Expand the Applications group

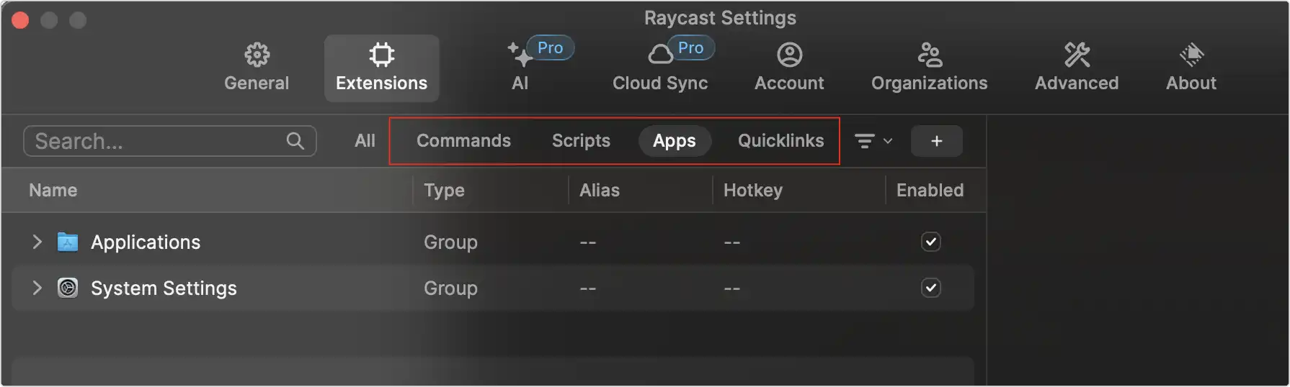click(37, 242)
